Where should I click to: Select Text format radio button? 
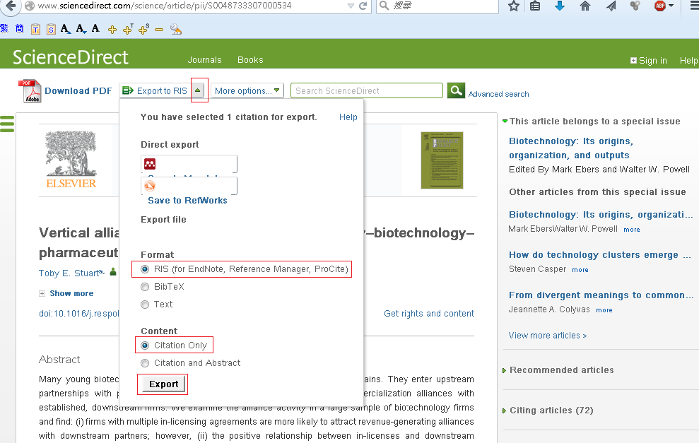coord(145,305)
